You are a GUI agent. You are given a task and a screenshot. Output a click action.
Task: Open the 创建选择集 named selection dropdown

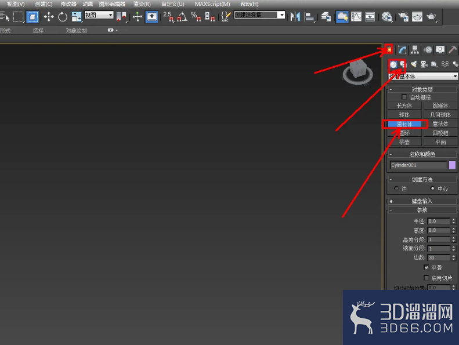[x=259, y=14]
